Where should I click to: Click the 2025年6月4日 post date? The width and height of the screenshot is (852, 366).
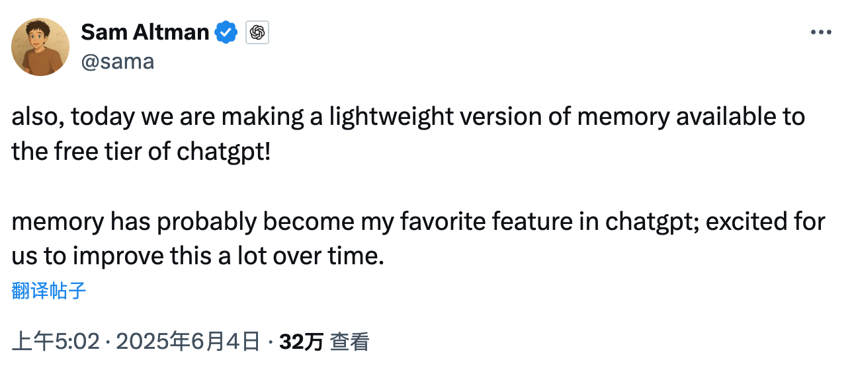[189, 342]
